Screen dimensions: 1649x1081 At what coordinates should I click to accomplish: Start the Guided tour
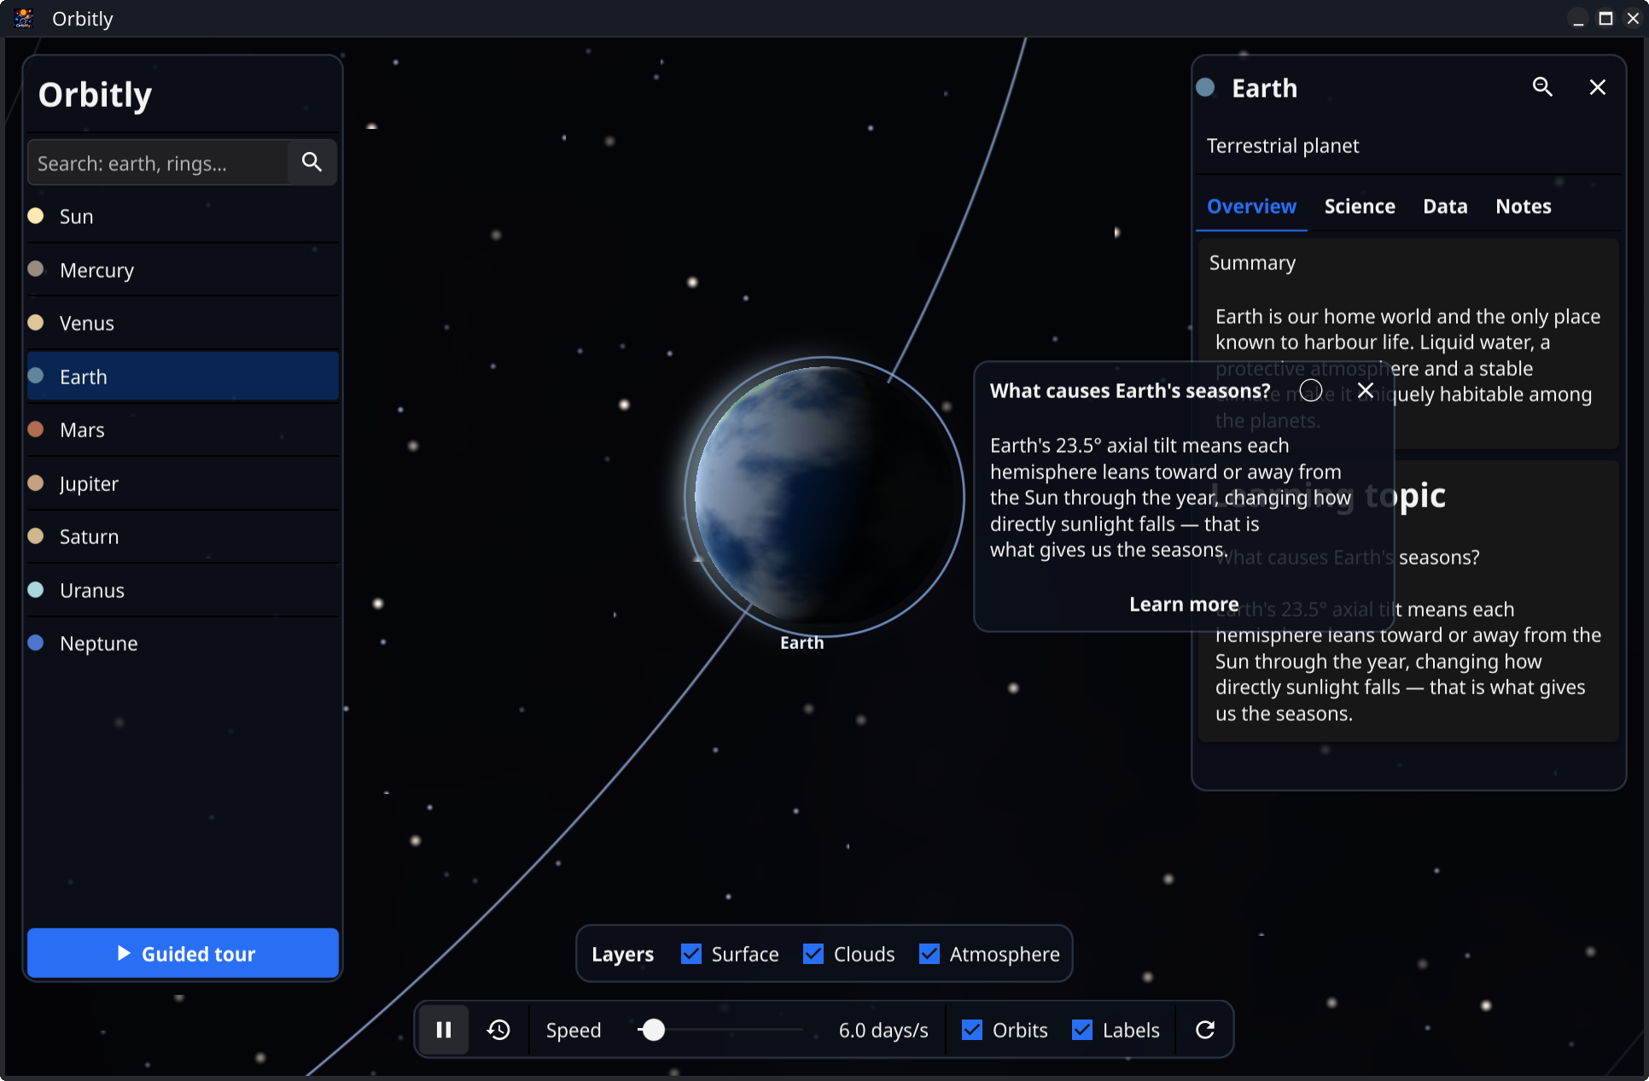(183, 953)
